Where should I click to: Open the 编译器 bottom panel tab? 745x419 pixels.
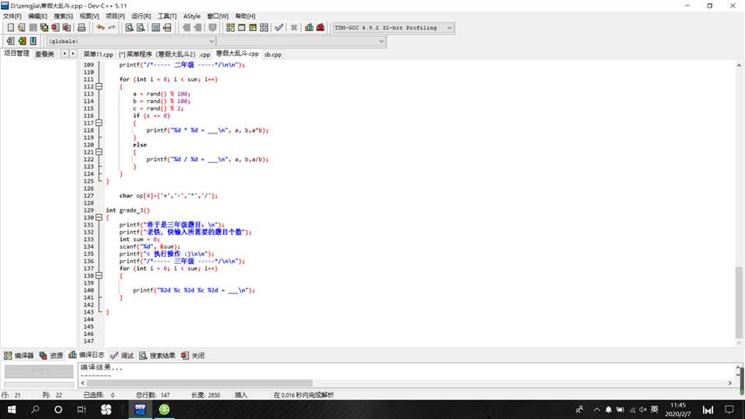(x=19, y=355)
